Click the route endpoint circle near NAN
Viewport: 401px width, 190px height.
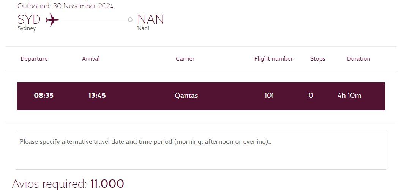[x=130, y=20]
